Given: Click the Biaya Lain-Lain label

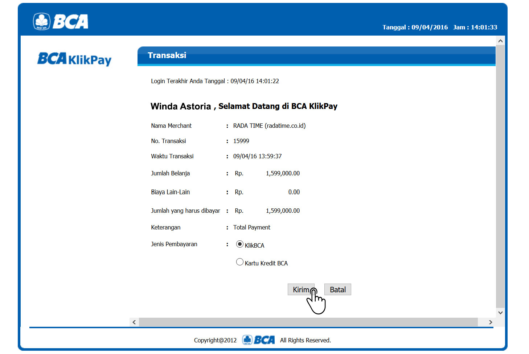Looking at the screenshot, I should pos(171,192).
